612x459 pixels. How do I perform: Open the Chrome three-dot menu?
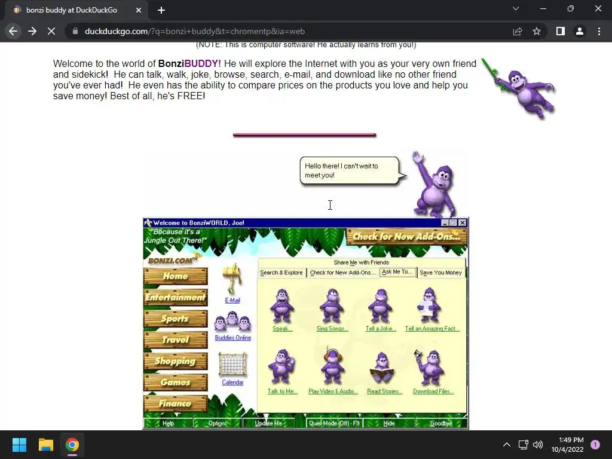[x=599, y=31]
